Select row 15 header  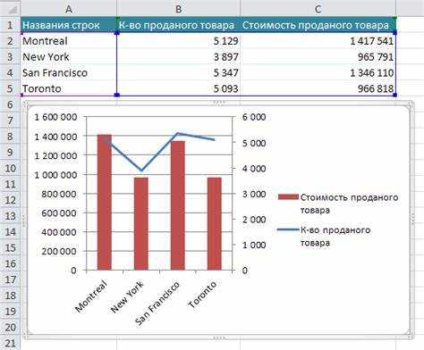(x=10, y=247)
